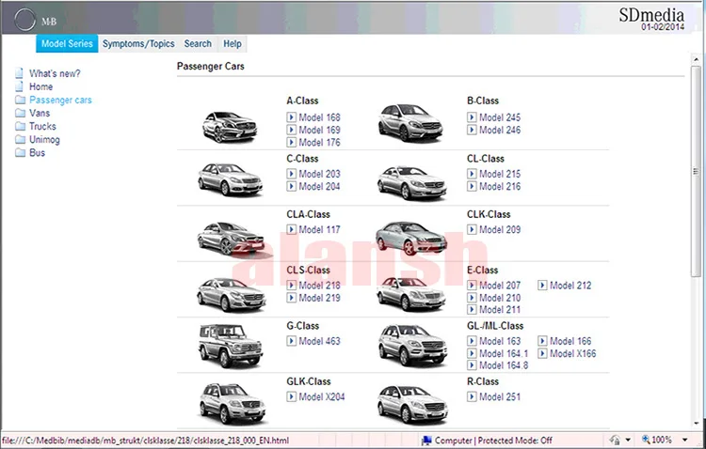
Task: Click arrow icon beside Model 209
Action: (472, 229)
